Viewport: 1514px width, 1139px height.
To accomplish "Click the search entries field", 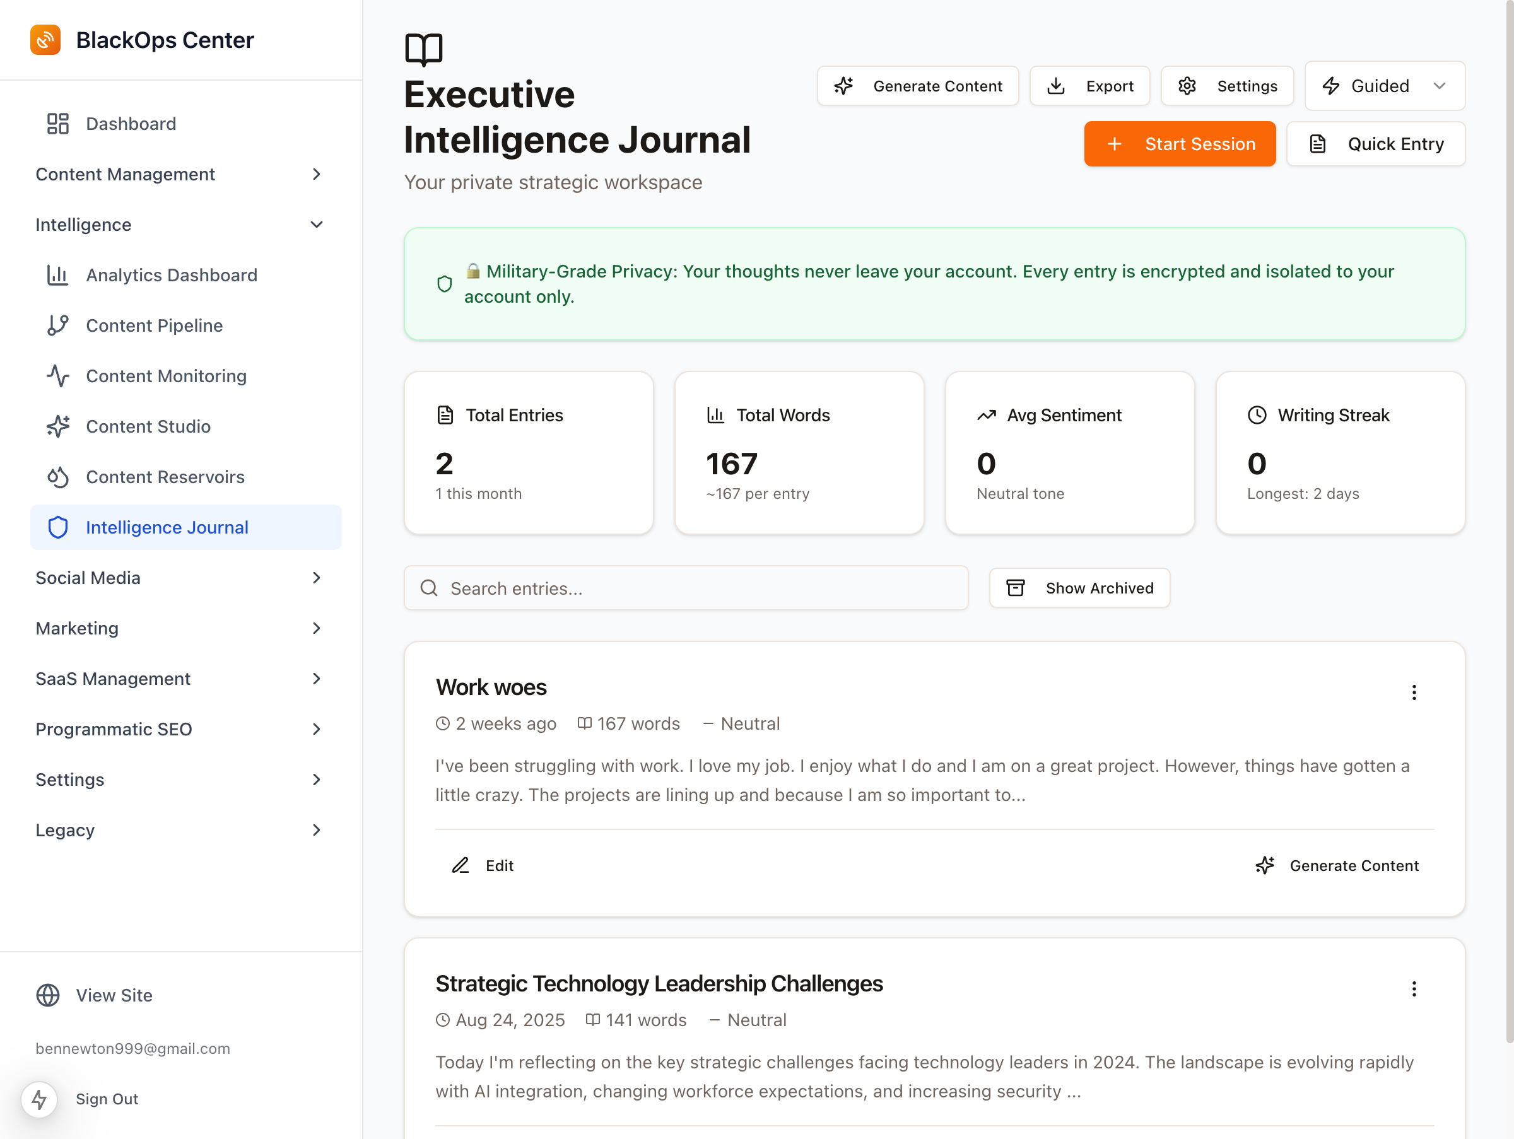I will [686, 588].
